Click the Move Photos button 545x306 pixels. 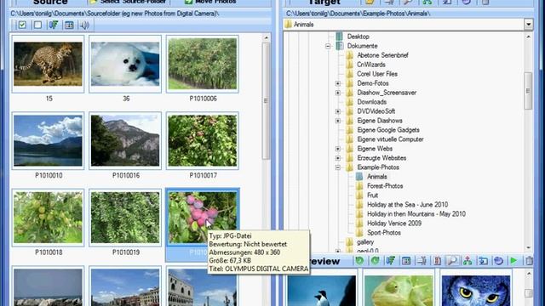click(x=210, y=2)
